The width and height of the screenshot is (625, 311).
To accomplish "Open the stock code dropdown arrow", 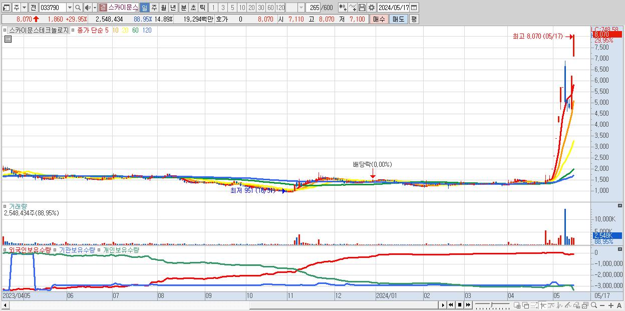I will tap(70, 8).
